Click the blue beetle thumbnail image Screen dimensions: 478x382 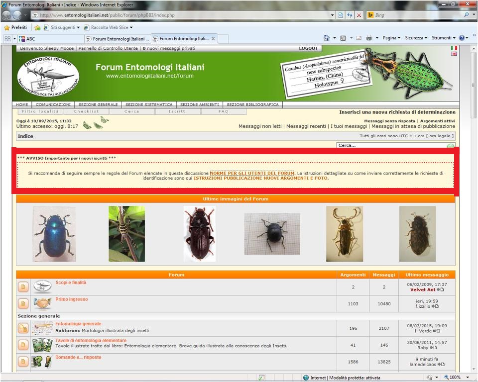click(x=54, y=234)
